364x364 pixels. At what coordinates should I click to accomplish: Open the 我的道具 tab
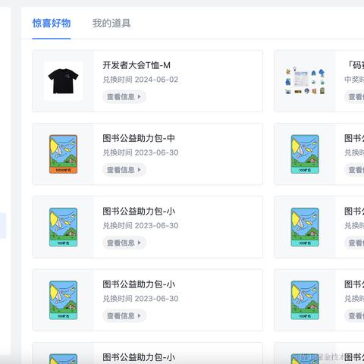tap(111, 24)
